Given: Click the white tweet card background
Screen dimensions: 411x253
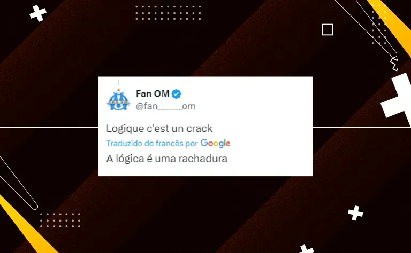Looking at the screenshot, I should tap(205, 127).
